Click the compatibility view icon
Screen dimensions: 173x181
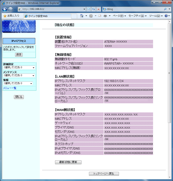[x=89, y=9]
